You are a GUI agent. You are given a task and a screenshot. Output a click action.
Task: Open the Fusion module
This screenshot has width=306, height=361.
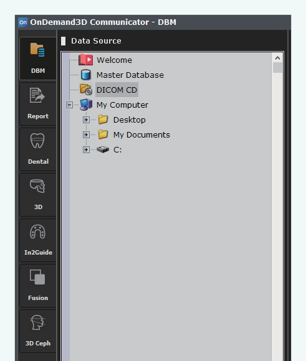click(38, 286)
